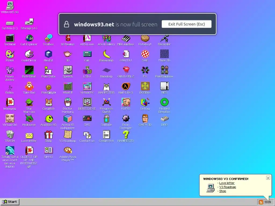Launch Modded BeepBox icon
The width and height of the screenshot is (275, 206).
(x=164, y=102)
